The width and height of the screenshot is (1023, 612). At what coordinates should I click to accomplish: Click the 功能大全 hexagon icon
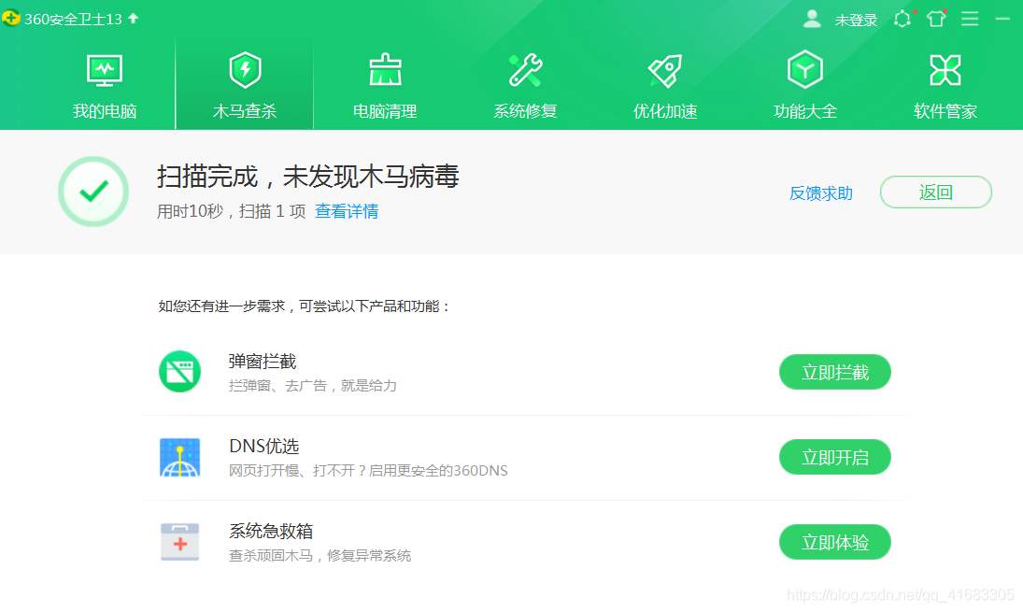(x=805, y=69)
